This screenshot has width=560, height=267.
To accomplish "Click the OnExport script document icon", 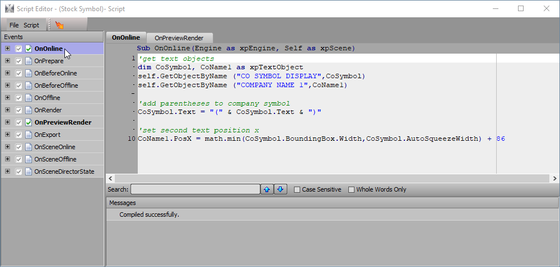I will tap(29, 135).
